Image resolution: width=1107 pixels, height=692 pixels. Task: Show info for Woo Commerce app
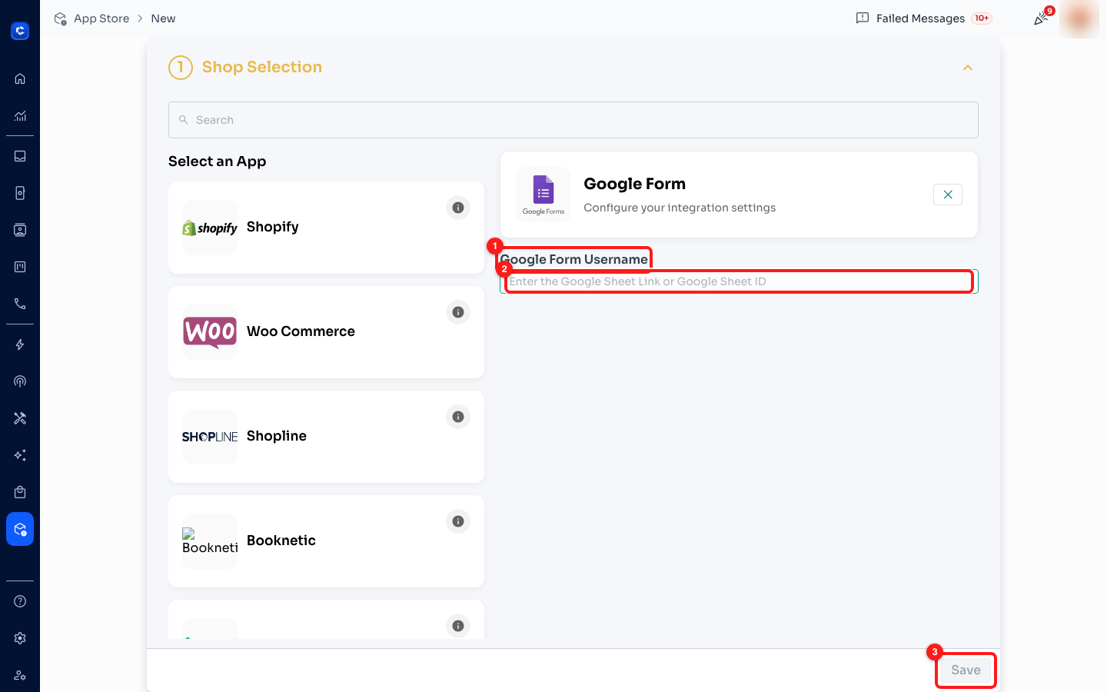point(458,312)
